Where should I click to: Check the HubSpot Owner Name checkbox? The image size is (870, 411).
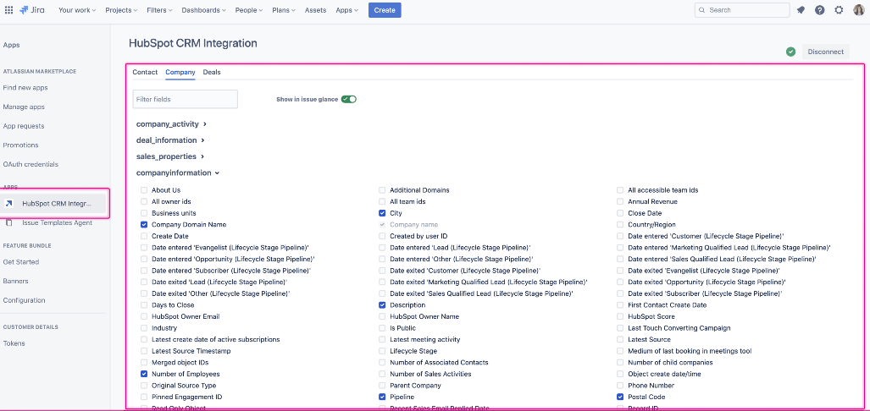pyautogui.click(x=382, y=317)
